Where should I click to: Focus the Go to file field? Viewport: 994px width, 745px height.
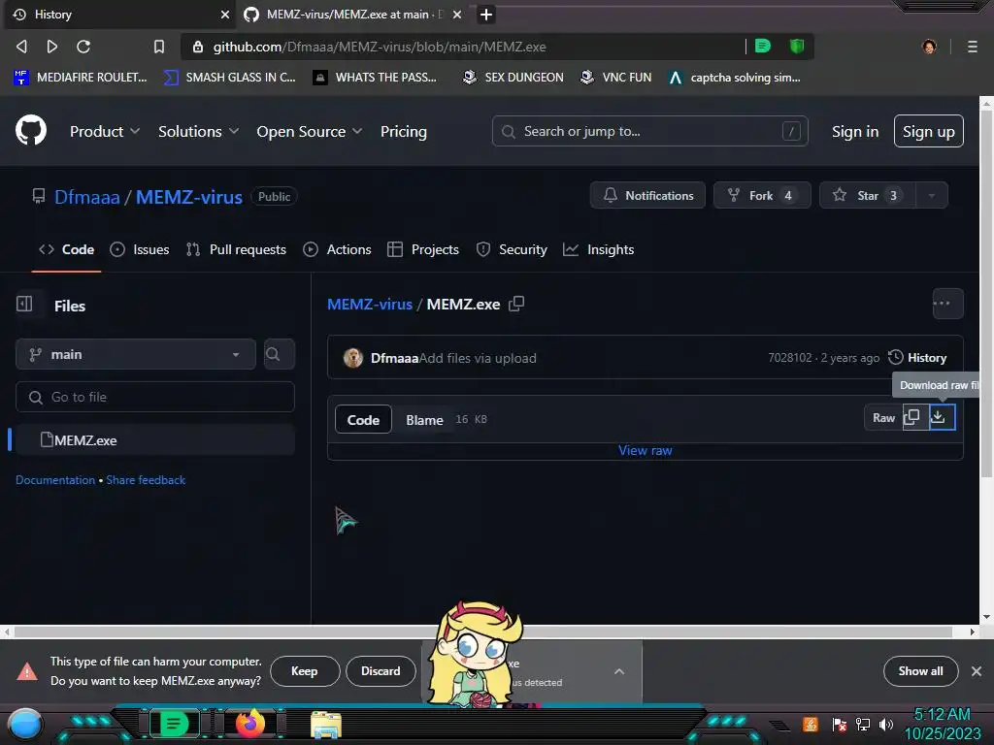(155, 397)
